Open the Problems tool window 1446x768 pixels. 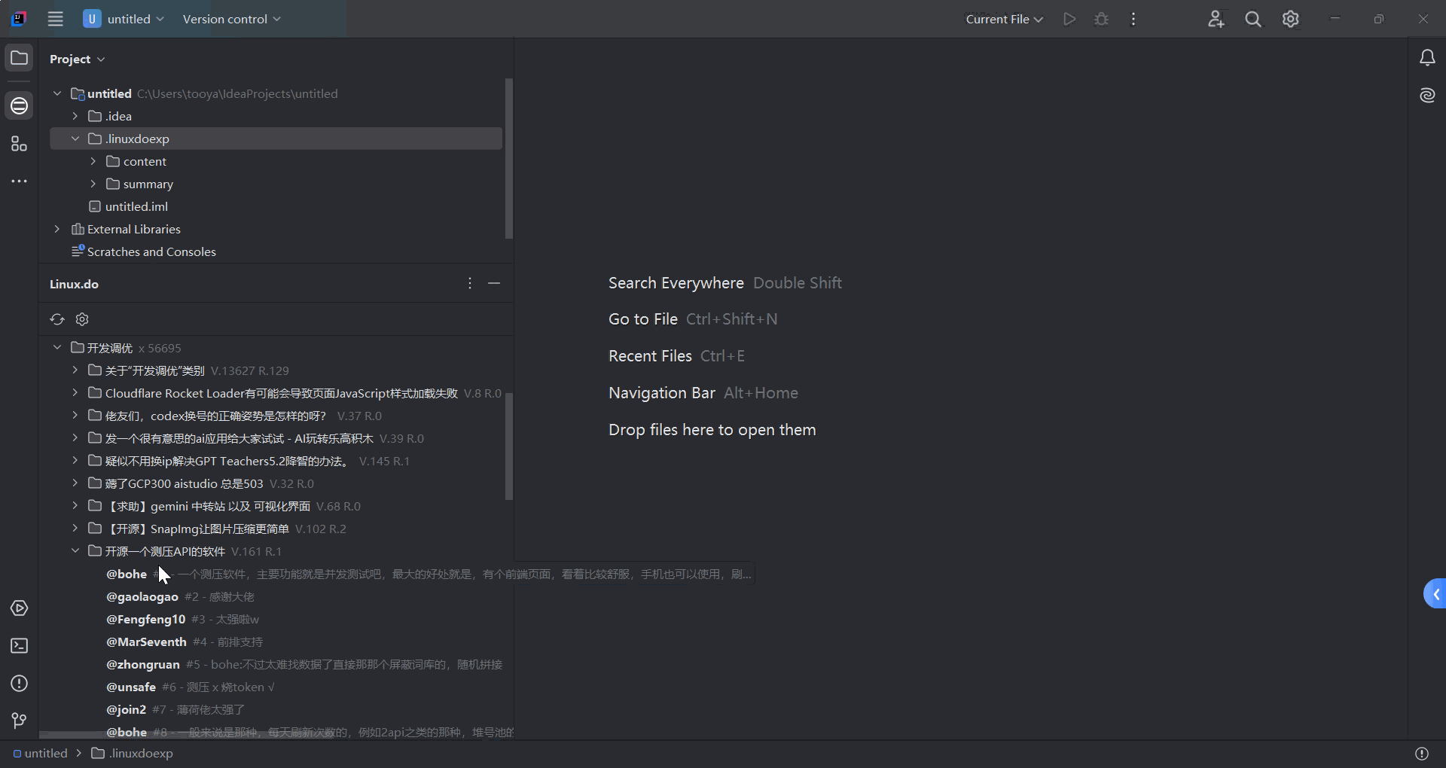coord(19,684)
